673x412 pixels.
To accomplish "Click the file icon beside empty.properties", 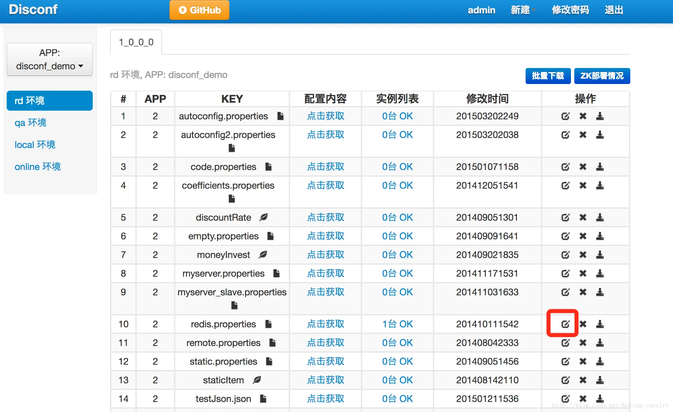I will click(x=270, y=236).
